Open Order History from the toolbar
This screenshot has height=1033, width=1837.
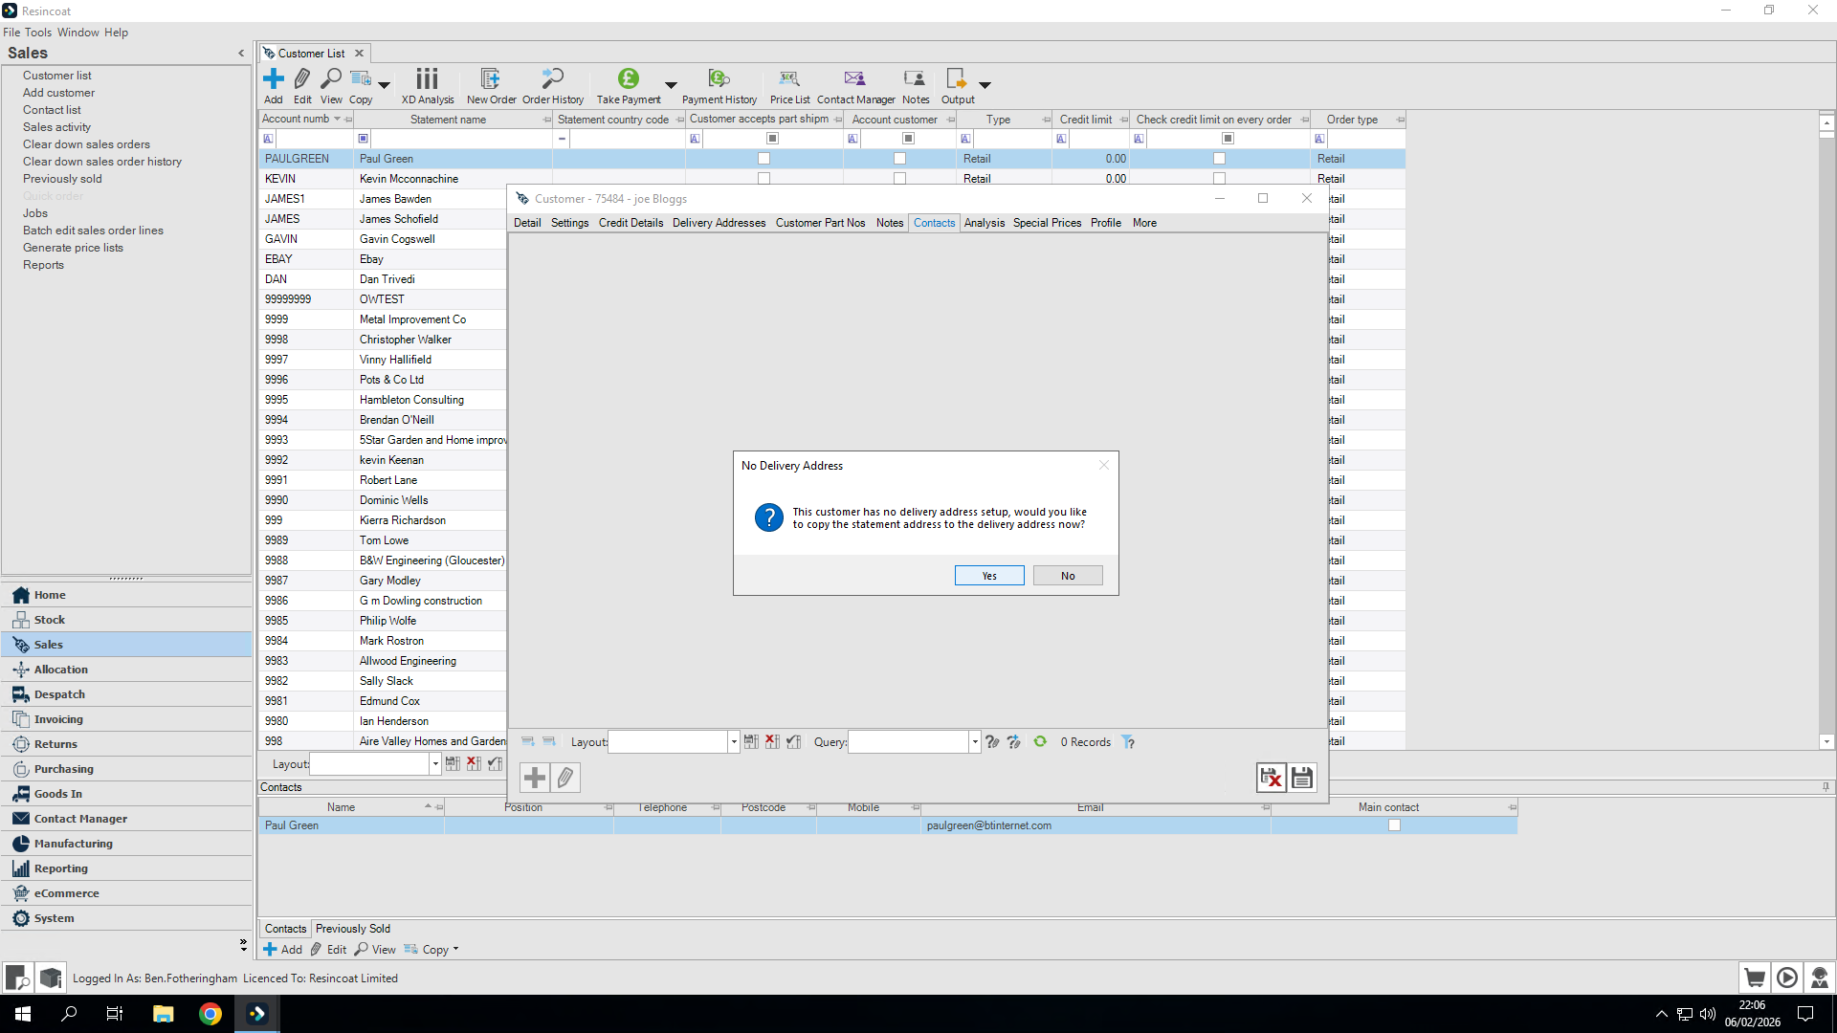click(x=552, y=85)
